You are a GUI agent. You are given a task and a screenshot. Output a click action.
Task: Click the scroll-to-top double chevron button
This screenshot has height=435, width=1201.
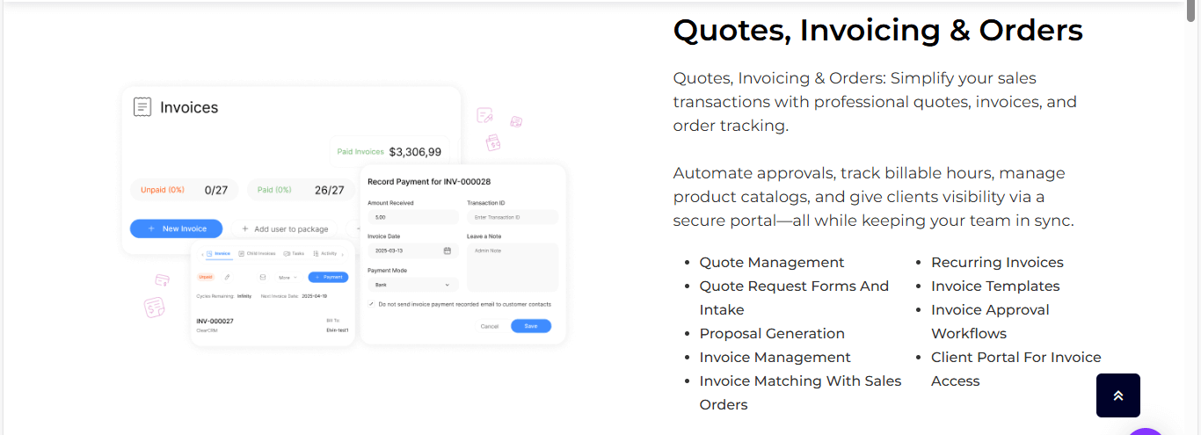pos(1117,395)
